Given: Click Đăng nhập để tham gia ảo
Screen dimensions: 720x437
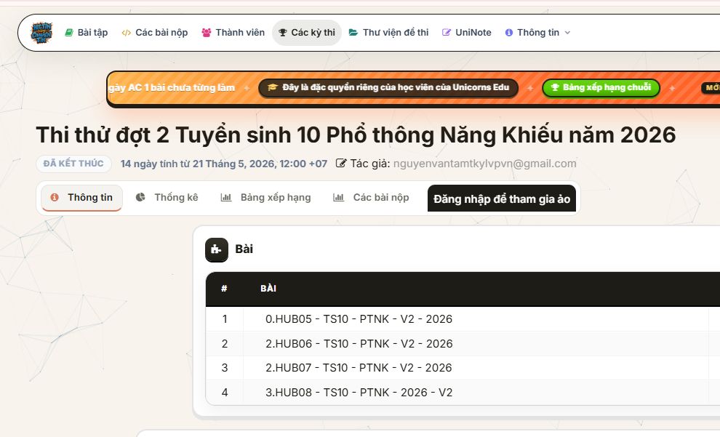Looking at the screenshot, I should pos(502,199).
